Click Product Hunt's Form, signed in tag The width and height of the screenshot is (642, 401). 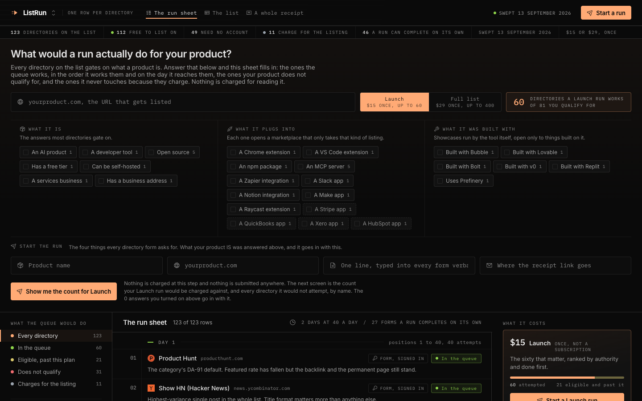point(398,359)
